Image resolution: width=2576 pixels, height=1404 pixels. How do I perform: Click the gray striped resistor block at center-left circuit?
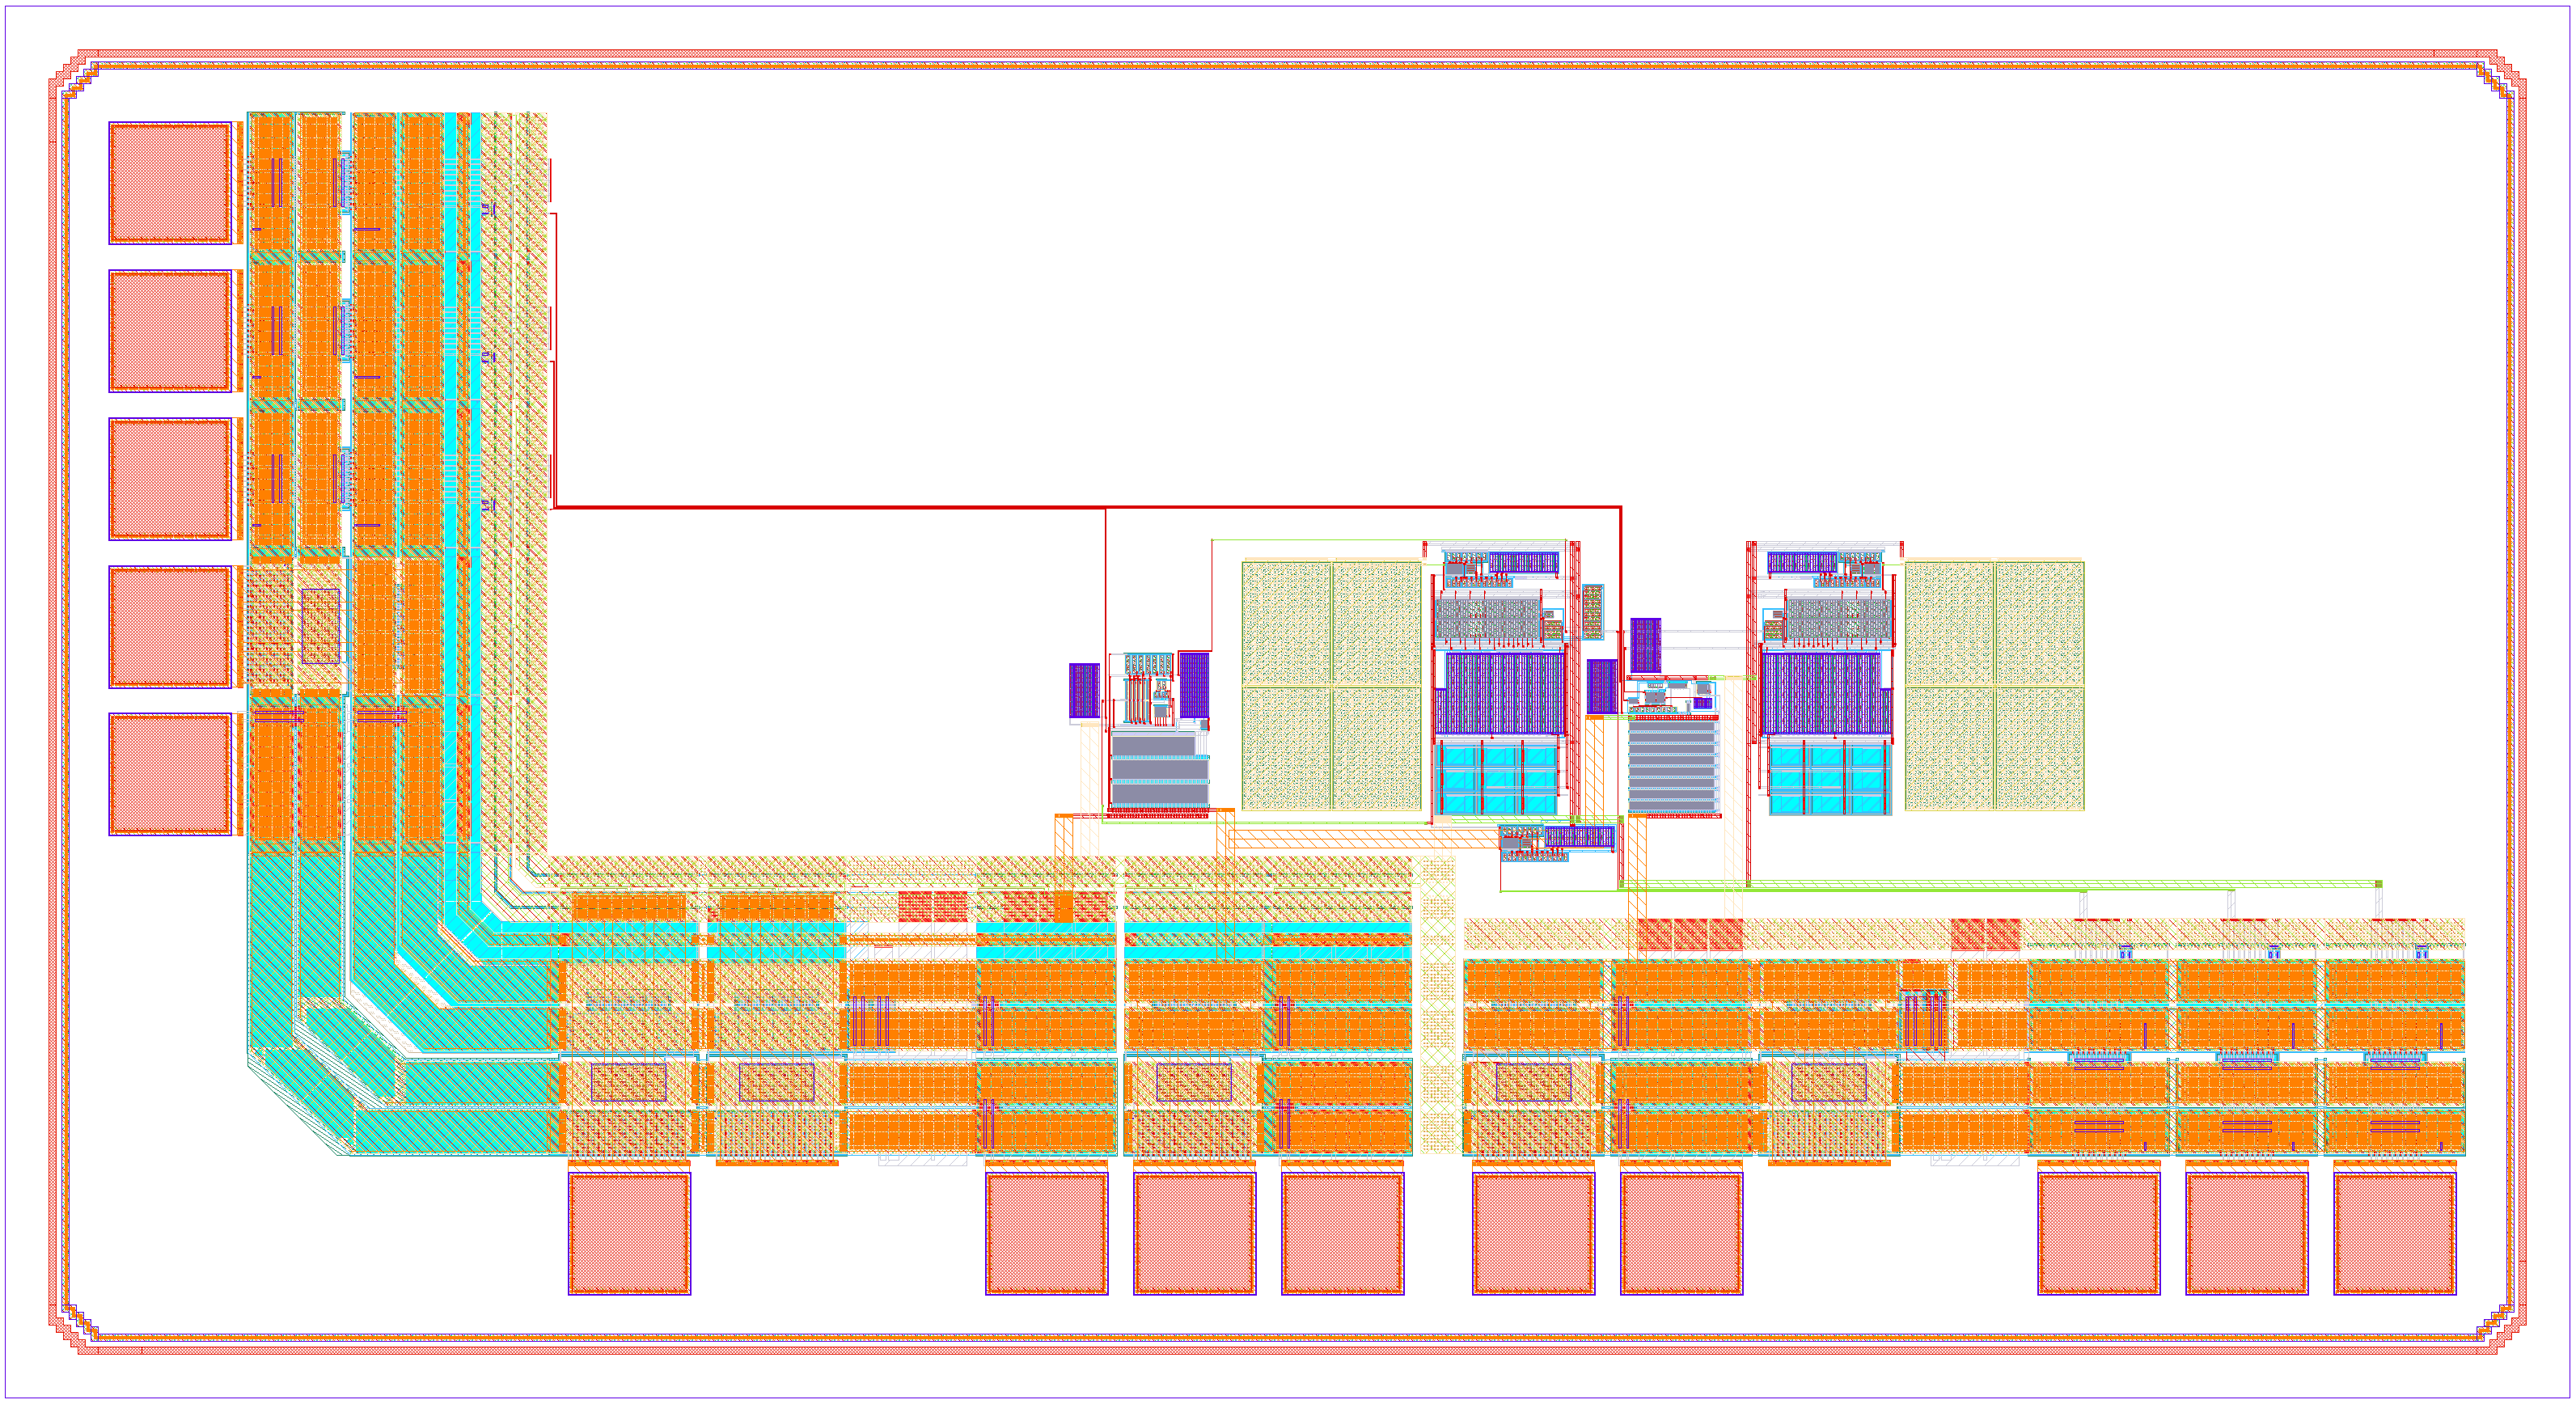(1158, 770)
